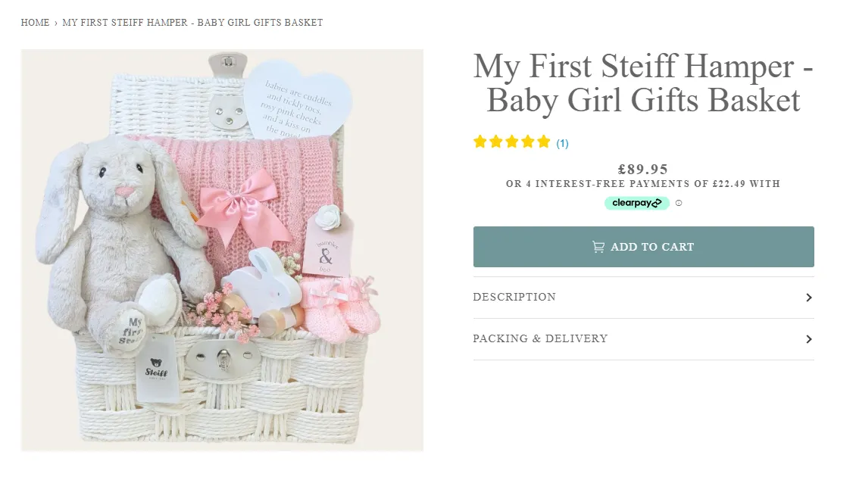Open the Clearpay info tooltip icon
856x480 pixels.
point(679,202)
